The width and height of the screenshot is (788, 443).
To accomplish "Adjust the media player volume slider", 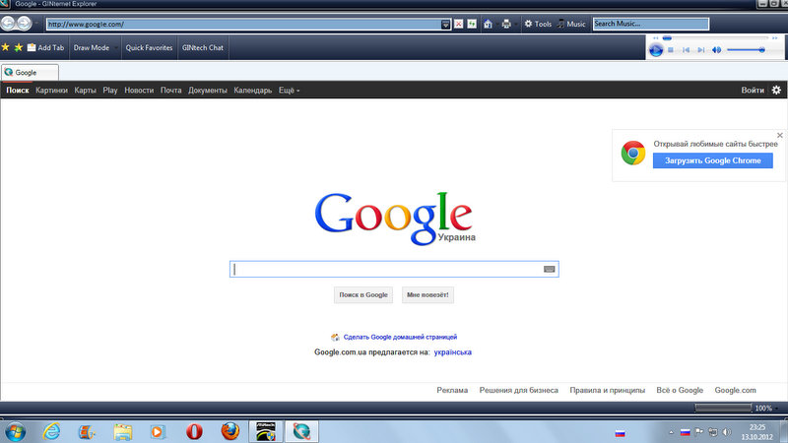I will (x=746, y=50).
